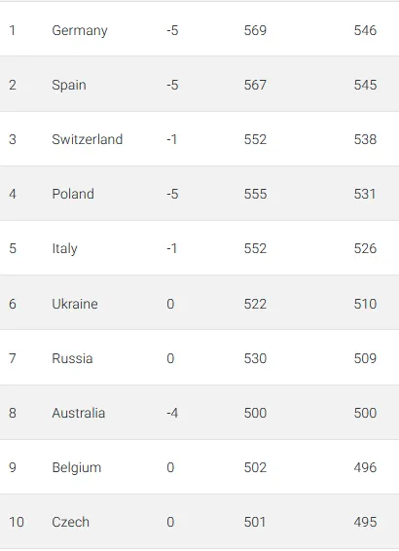
Task: Select the Spain country name
Action: pos(69,86)
